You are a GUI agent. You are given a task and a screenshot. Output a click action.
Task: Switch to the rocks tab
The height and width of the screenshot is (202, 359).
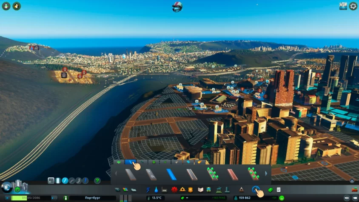coord(177,162)
